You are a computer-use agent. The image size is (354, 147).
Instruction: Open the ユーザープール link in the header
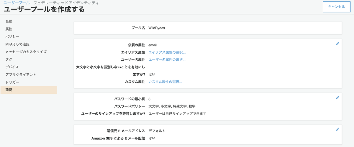[x=17, y=3]
